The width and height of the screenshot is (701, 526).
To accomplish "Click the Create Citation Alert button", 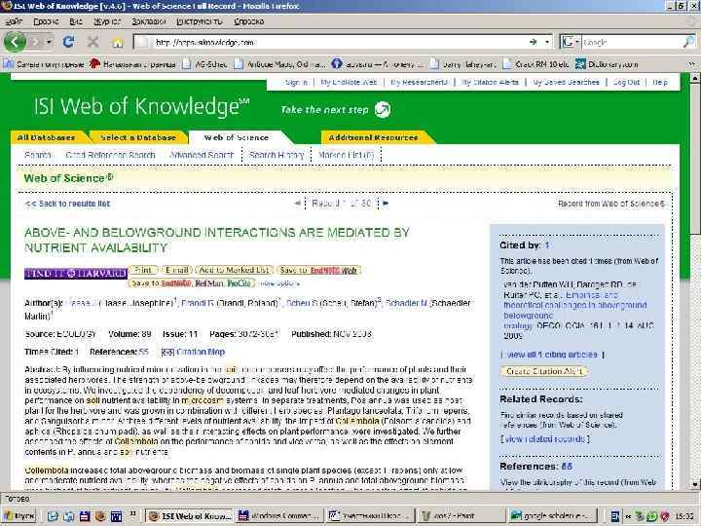I will (x=543, y=371).
